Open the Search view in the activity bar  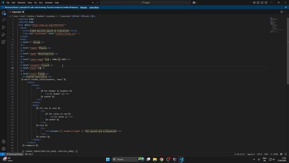pyautogui.click(x=4, y=20)
